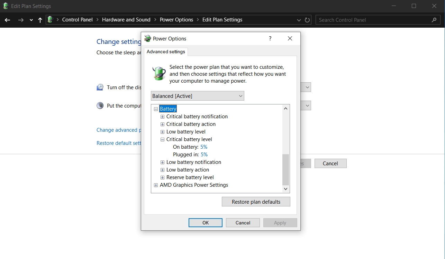Expand AMD Graphics Power Settings
This screenshot has height=259, width=445.
156,185
